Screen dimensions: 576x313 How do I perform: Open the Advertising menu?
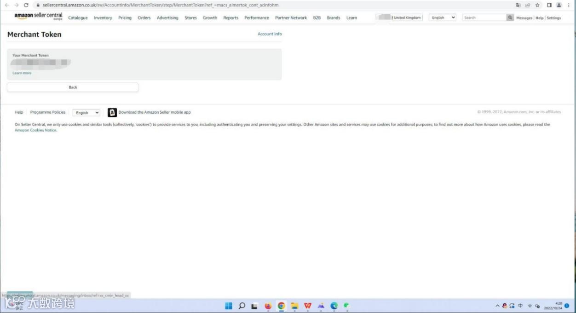[167, 18]
